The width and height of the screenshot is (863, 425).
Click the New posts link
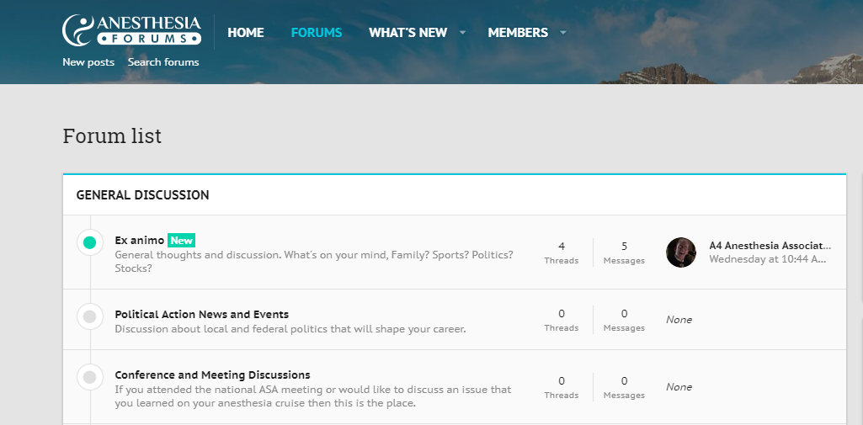(x=88, y=62)
